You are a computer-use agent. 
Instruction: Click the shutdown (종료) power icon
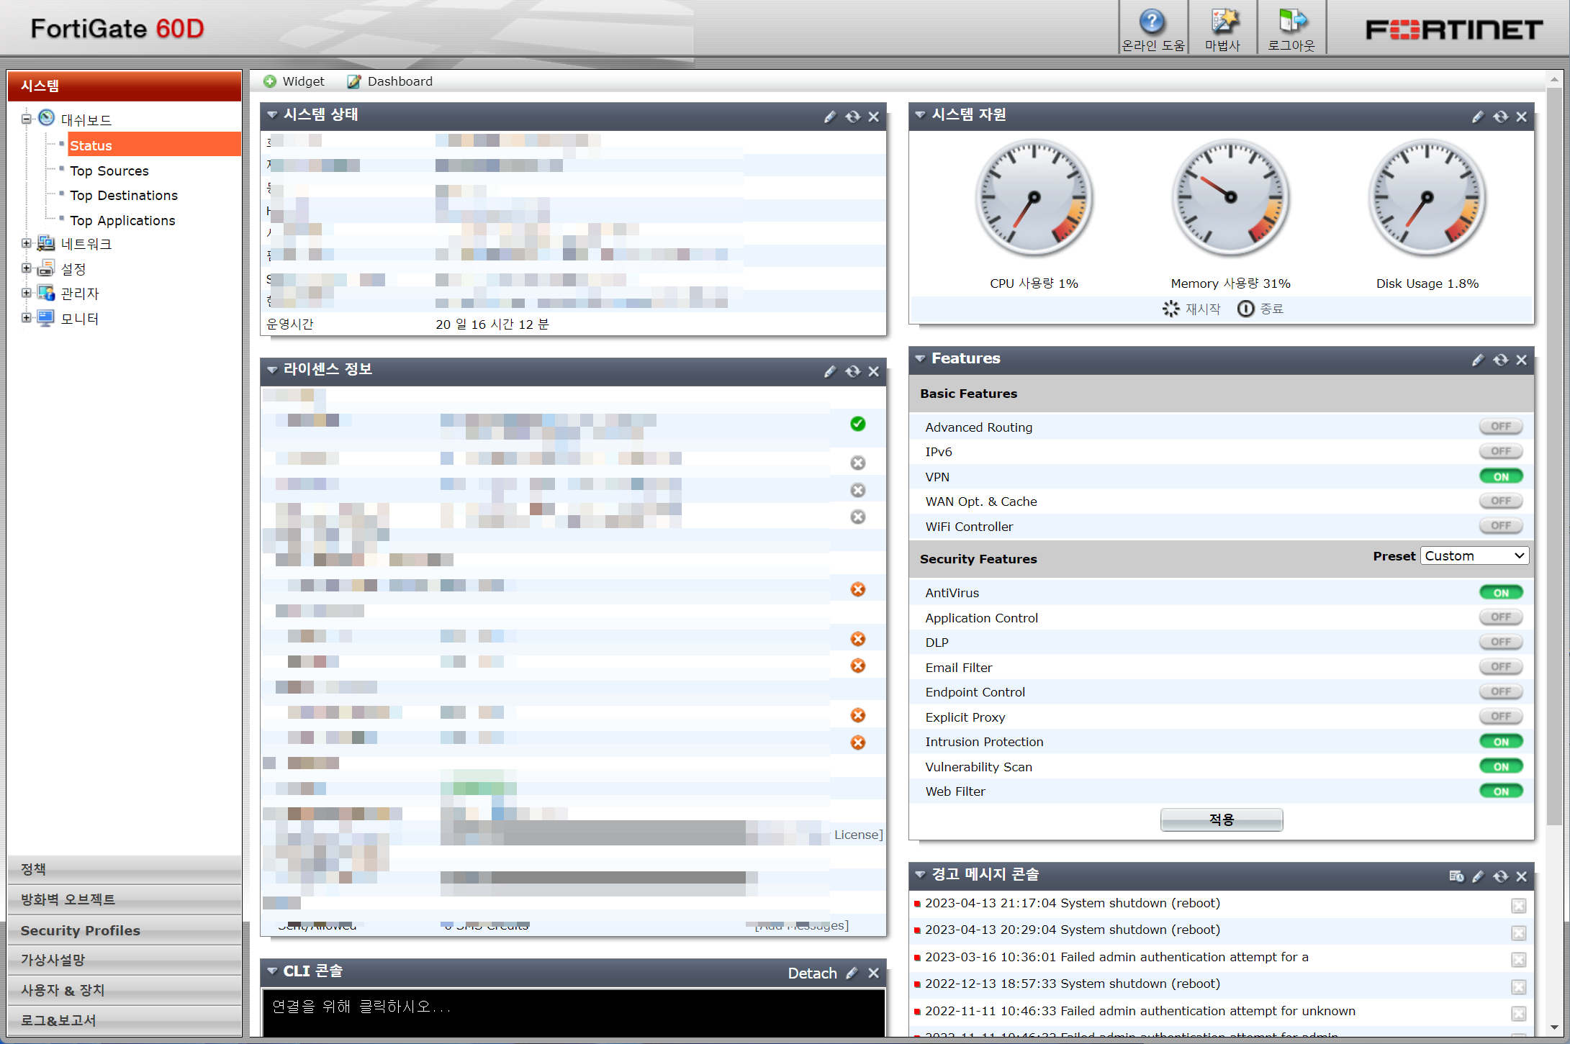[x=1245, y=309]
